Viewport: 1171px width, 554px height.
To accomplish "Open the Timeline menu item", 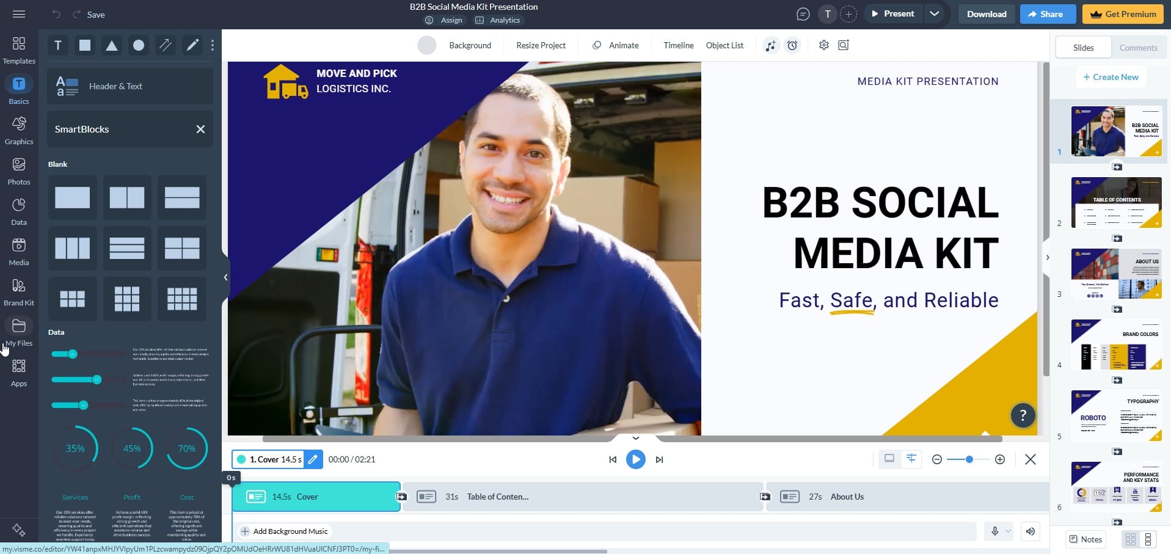I will coord(679,45).
